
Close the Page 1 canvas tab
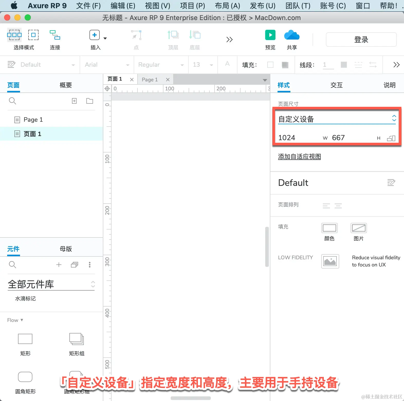point(168,80)
